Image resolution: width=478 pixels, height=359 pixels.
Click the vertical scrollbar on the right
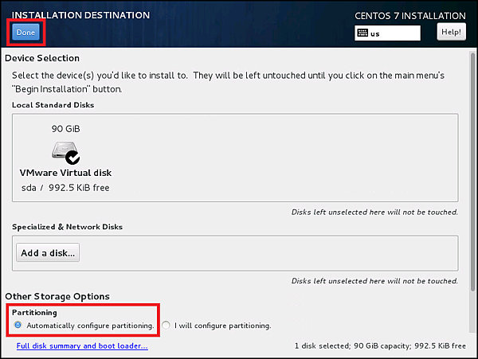pos(472,172)
